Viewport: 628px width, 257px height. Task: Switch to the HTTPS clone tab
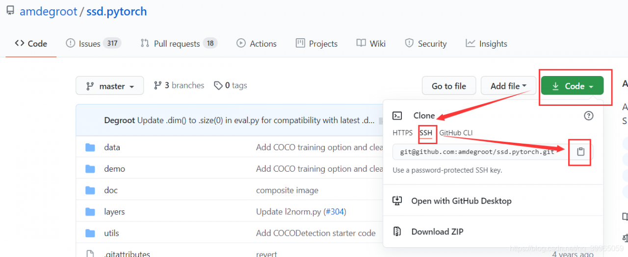pyautogui.click(x=403, y=132)
